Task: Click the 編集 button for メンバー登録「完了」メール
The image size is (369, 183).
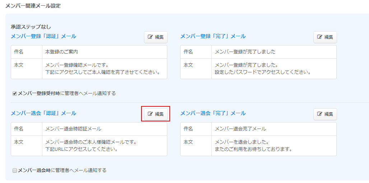Action: pyautogui.click(x=325, y=37)
